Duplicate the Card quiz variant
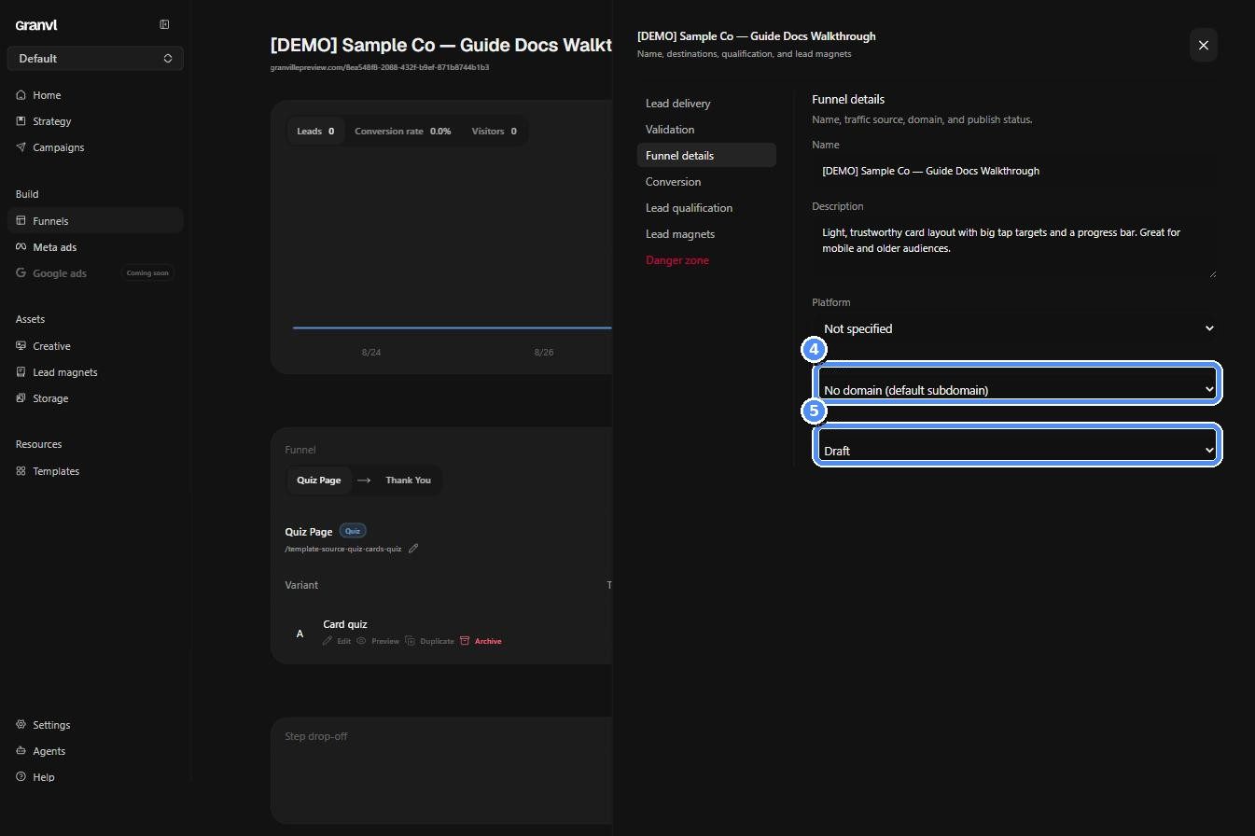 [430, 641]
